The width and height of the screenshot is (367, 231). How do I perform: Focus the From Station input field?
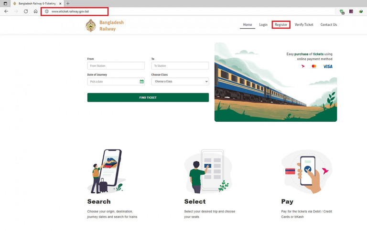[x=116, y=66]
